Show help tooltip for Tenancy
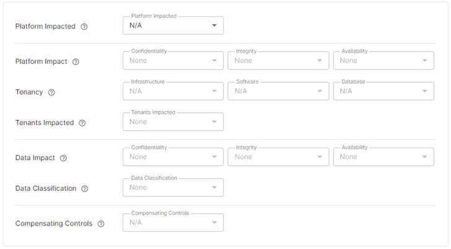The width and height of the screenshot is (451, 249). (x=51, y=92)
